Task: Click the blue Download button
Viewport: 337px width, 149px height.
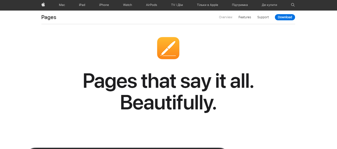Action: tap(285, 17)
